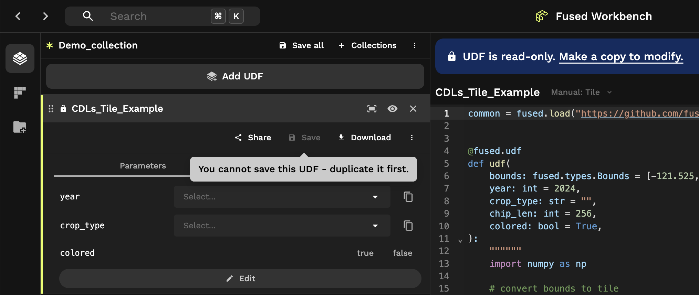This screenshot has width=699, height=295.
Task: Go back with the left arrow
Action: [x=18, y=16]
